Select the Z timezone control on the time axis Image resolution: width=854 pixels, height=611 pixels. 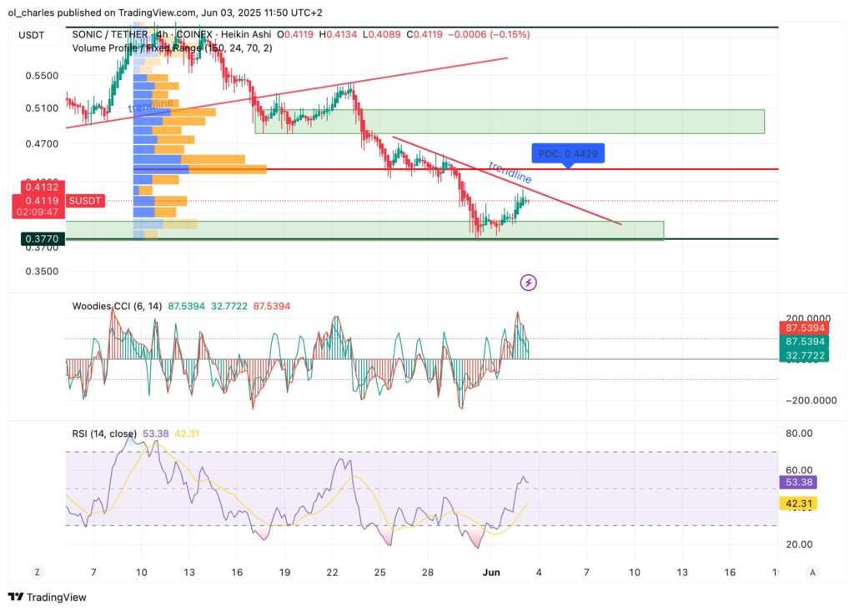pos(36,573)
